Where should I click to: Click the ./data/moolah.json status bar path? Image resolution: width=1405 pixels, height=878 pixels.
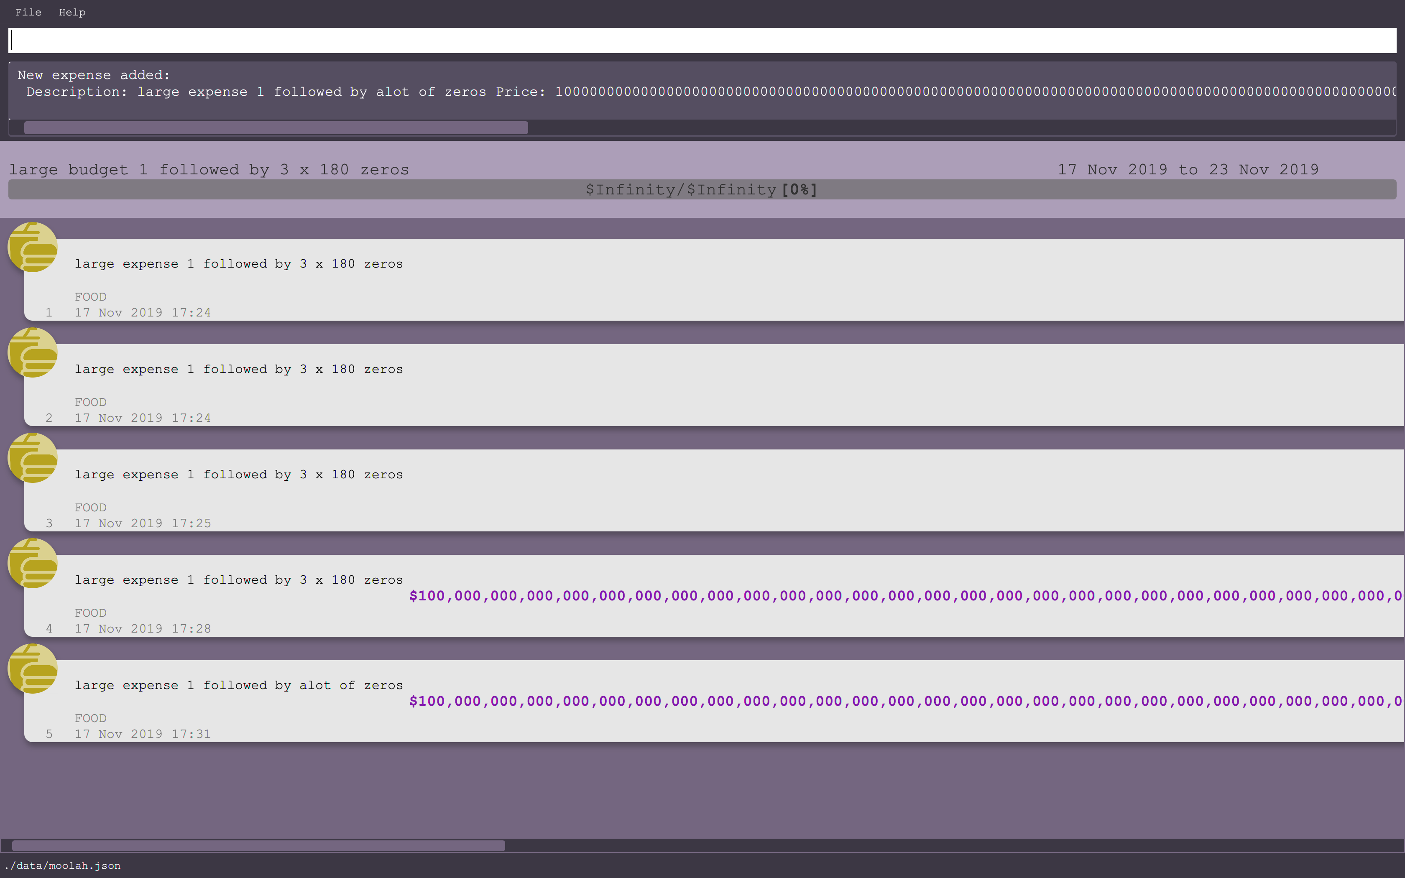click(x=63, y=866)
